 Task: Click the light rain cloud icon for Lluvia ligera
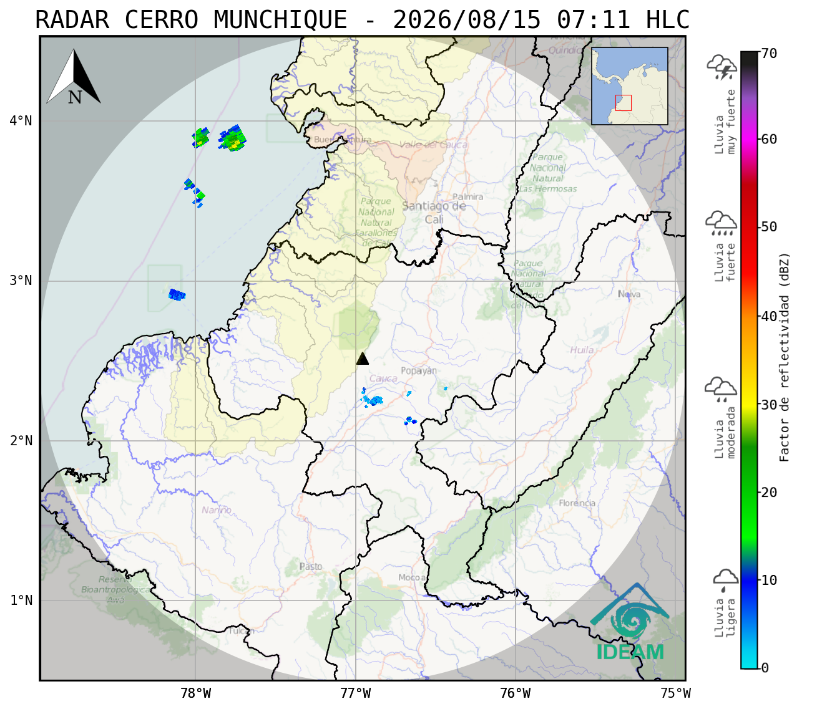click(725, 580)
